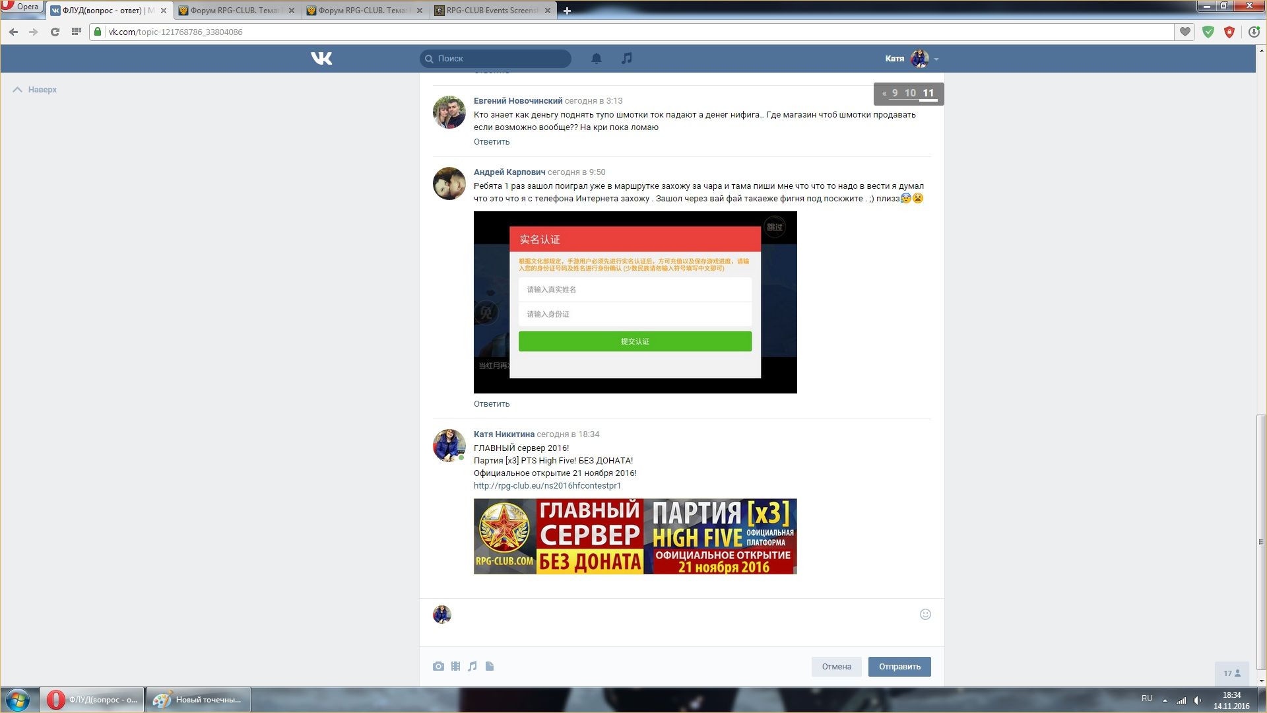Open Евгений Новочинский profile name
Viewport: 1267px width, 713px height.
pyautogui.click(x=518, y=101)
